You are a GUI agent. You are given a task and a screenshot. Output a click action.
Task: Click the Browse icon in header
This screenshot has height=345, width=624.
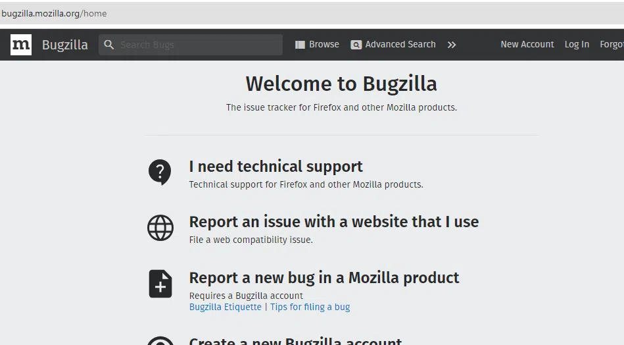[x=300, y=45]
